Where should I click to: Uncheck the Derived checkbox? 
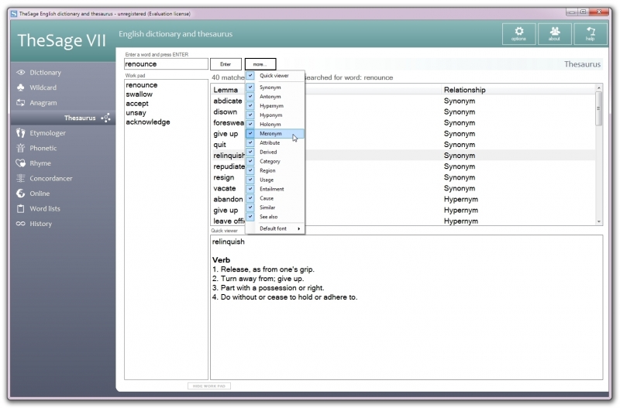click(x=250, y=152)
